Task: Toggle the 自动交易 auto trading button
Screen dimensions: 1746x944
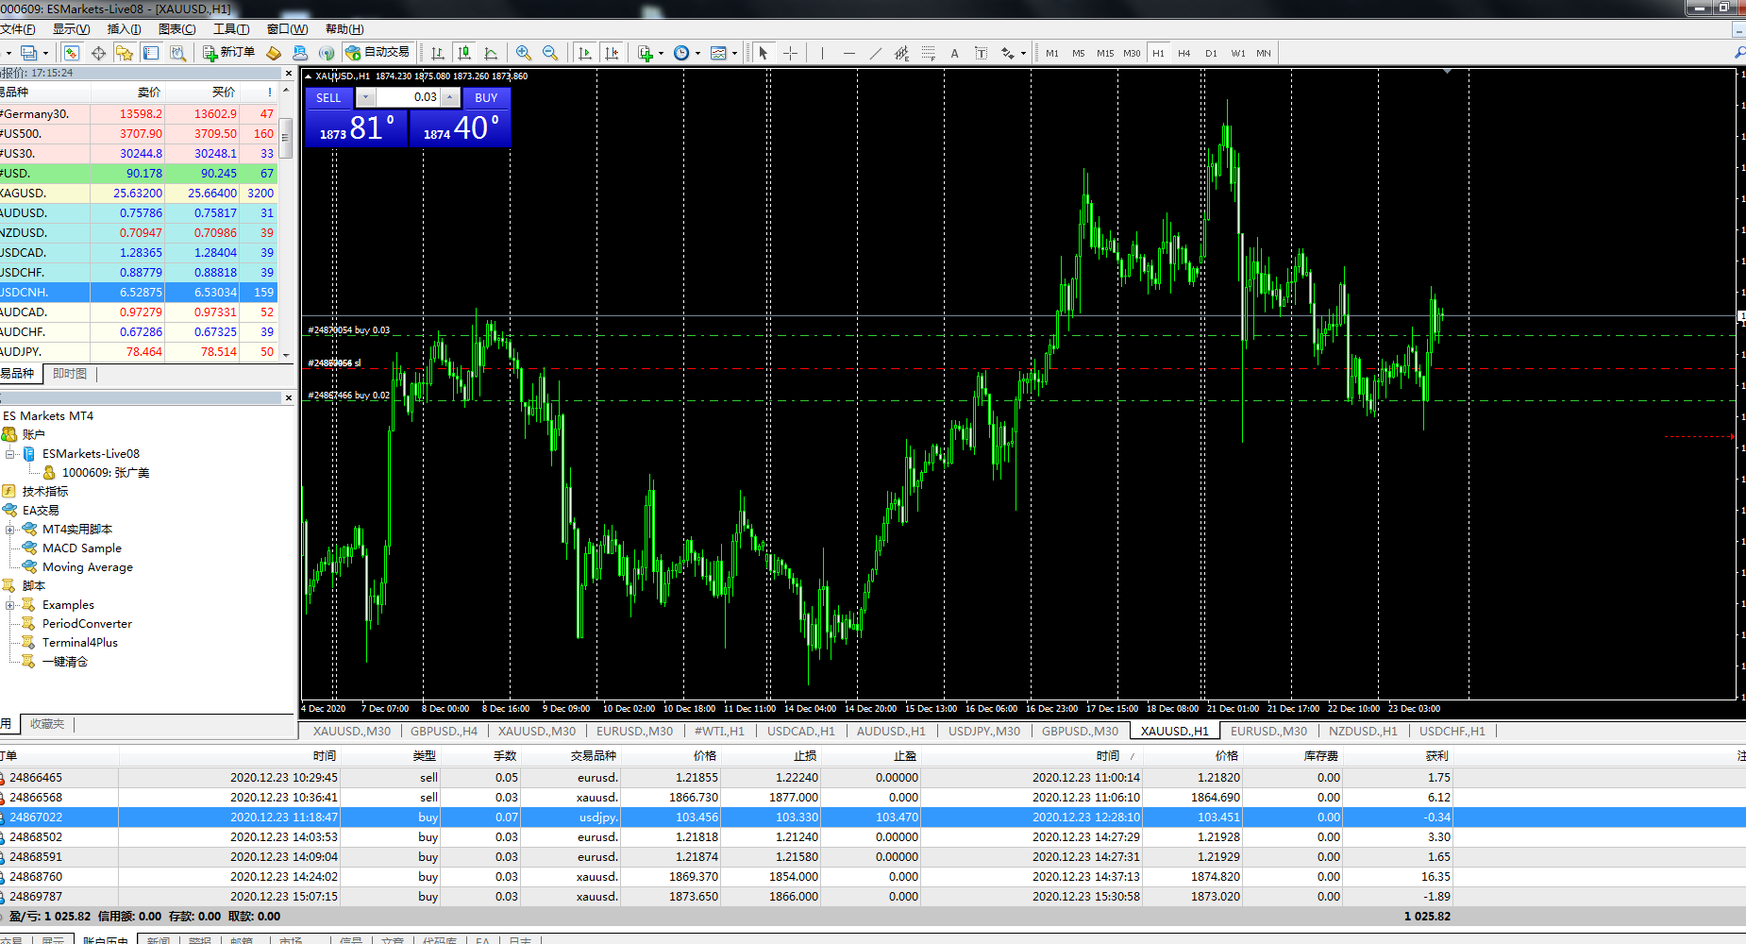Action: [378, 53]
